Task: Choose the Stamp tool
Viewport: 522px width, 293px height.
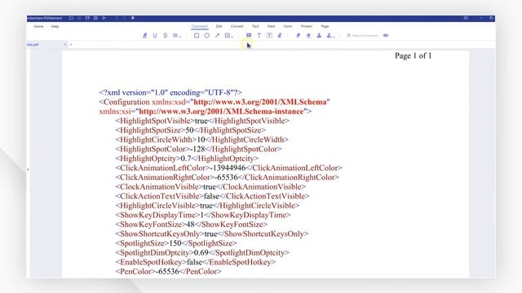Action: coord(319,35)
